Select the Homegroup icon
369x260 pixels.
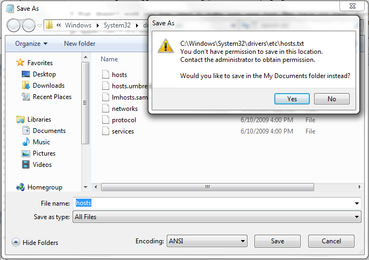pyautogui.click(x=20, y=187)
